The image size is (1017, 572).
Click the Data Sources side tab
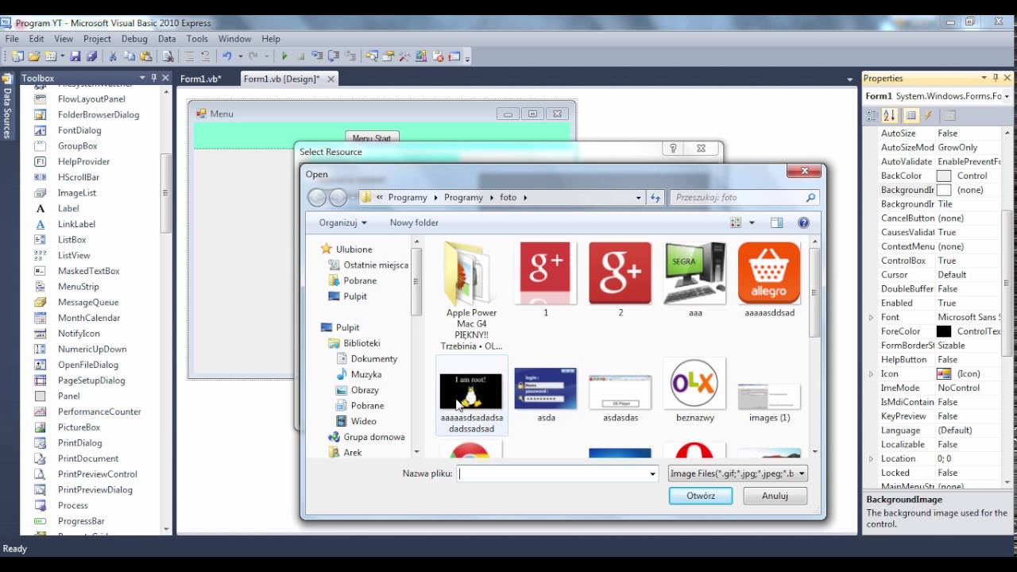click(x=7, y=107)
